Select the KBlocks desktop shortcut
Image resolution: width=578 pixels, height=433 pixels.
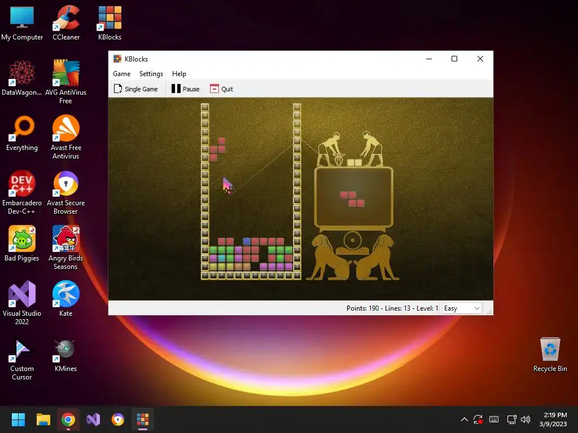pos(110,23)
